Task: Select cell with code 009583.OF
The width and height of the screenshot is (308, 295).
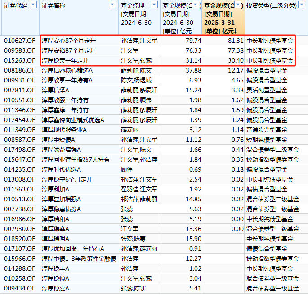Action: [21, 50]
